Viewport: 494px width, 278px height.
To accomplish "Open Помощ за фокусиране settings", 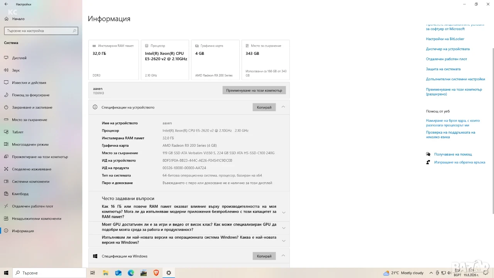I will tap(41, 95).
